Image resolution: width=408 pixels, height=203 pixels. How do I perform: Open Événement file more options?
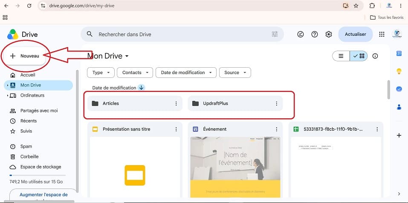pyautogui.click(x=277, y=129)
